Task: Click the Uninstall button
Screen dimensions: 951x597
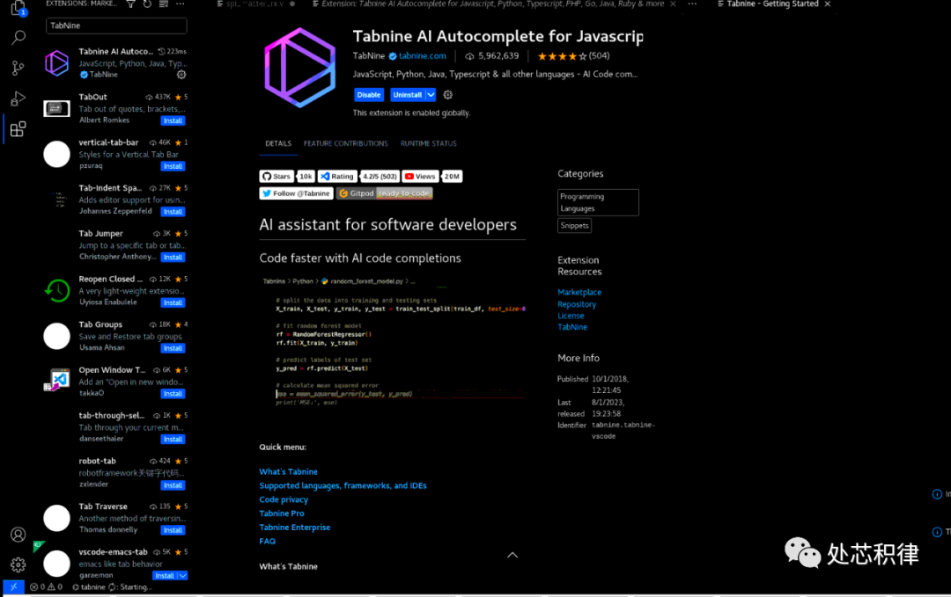Action: tap(408, 94)
